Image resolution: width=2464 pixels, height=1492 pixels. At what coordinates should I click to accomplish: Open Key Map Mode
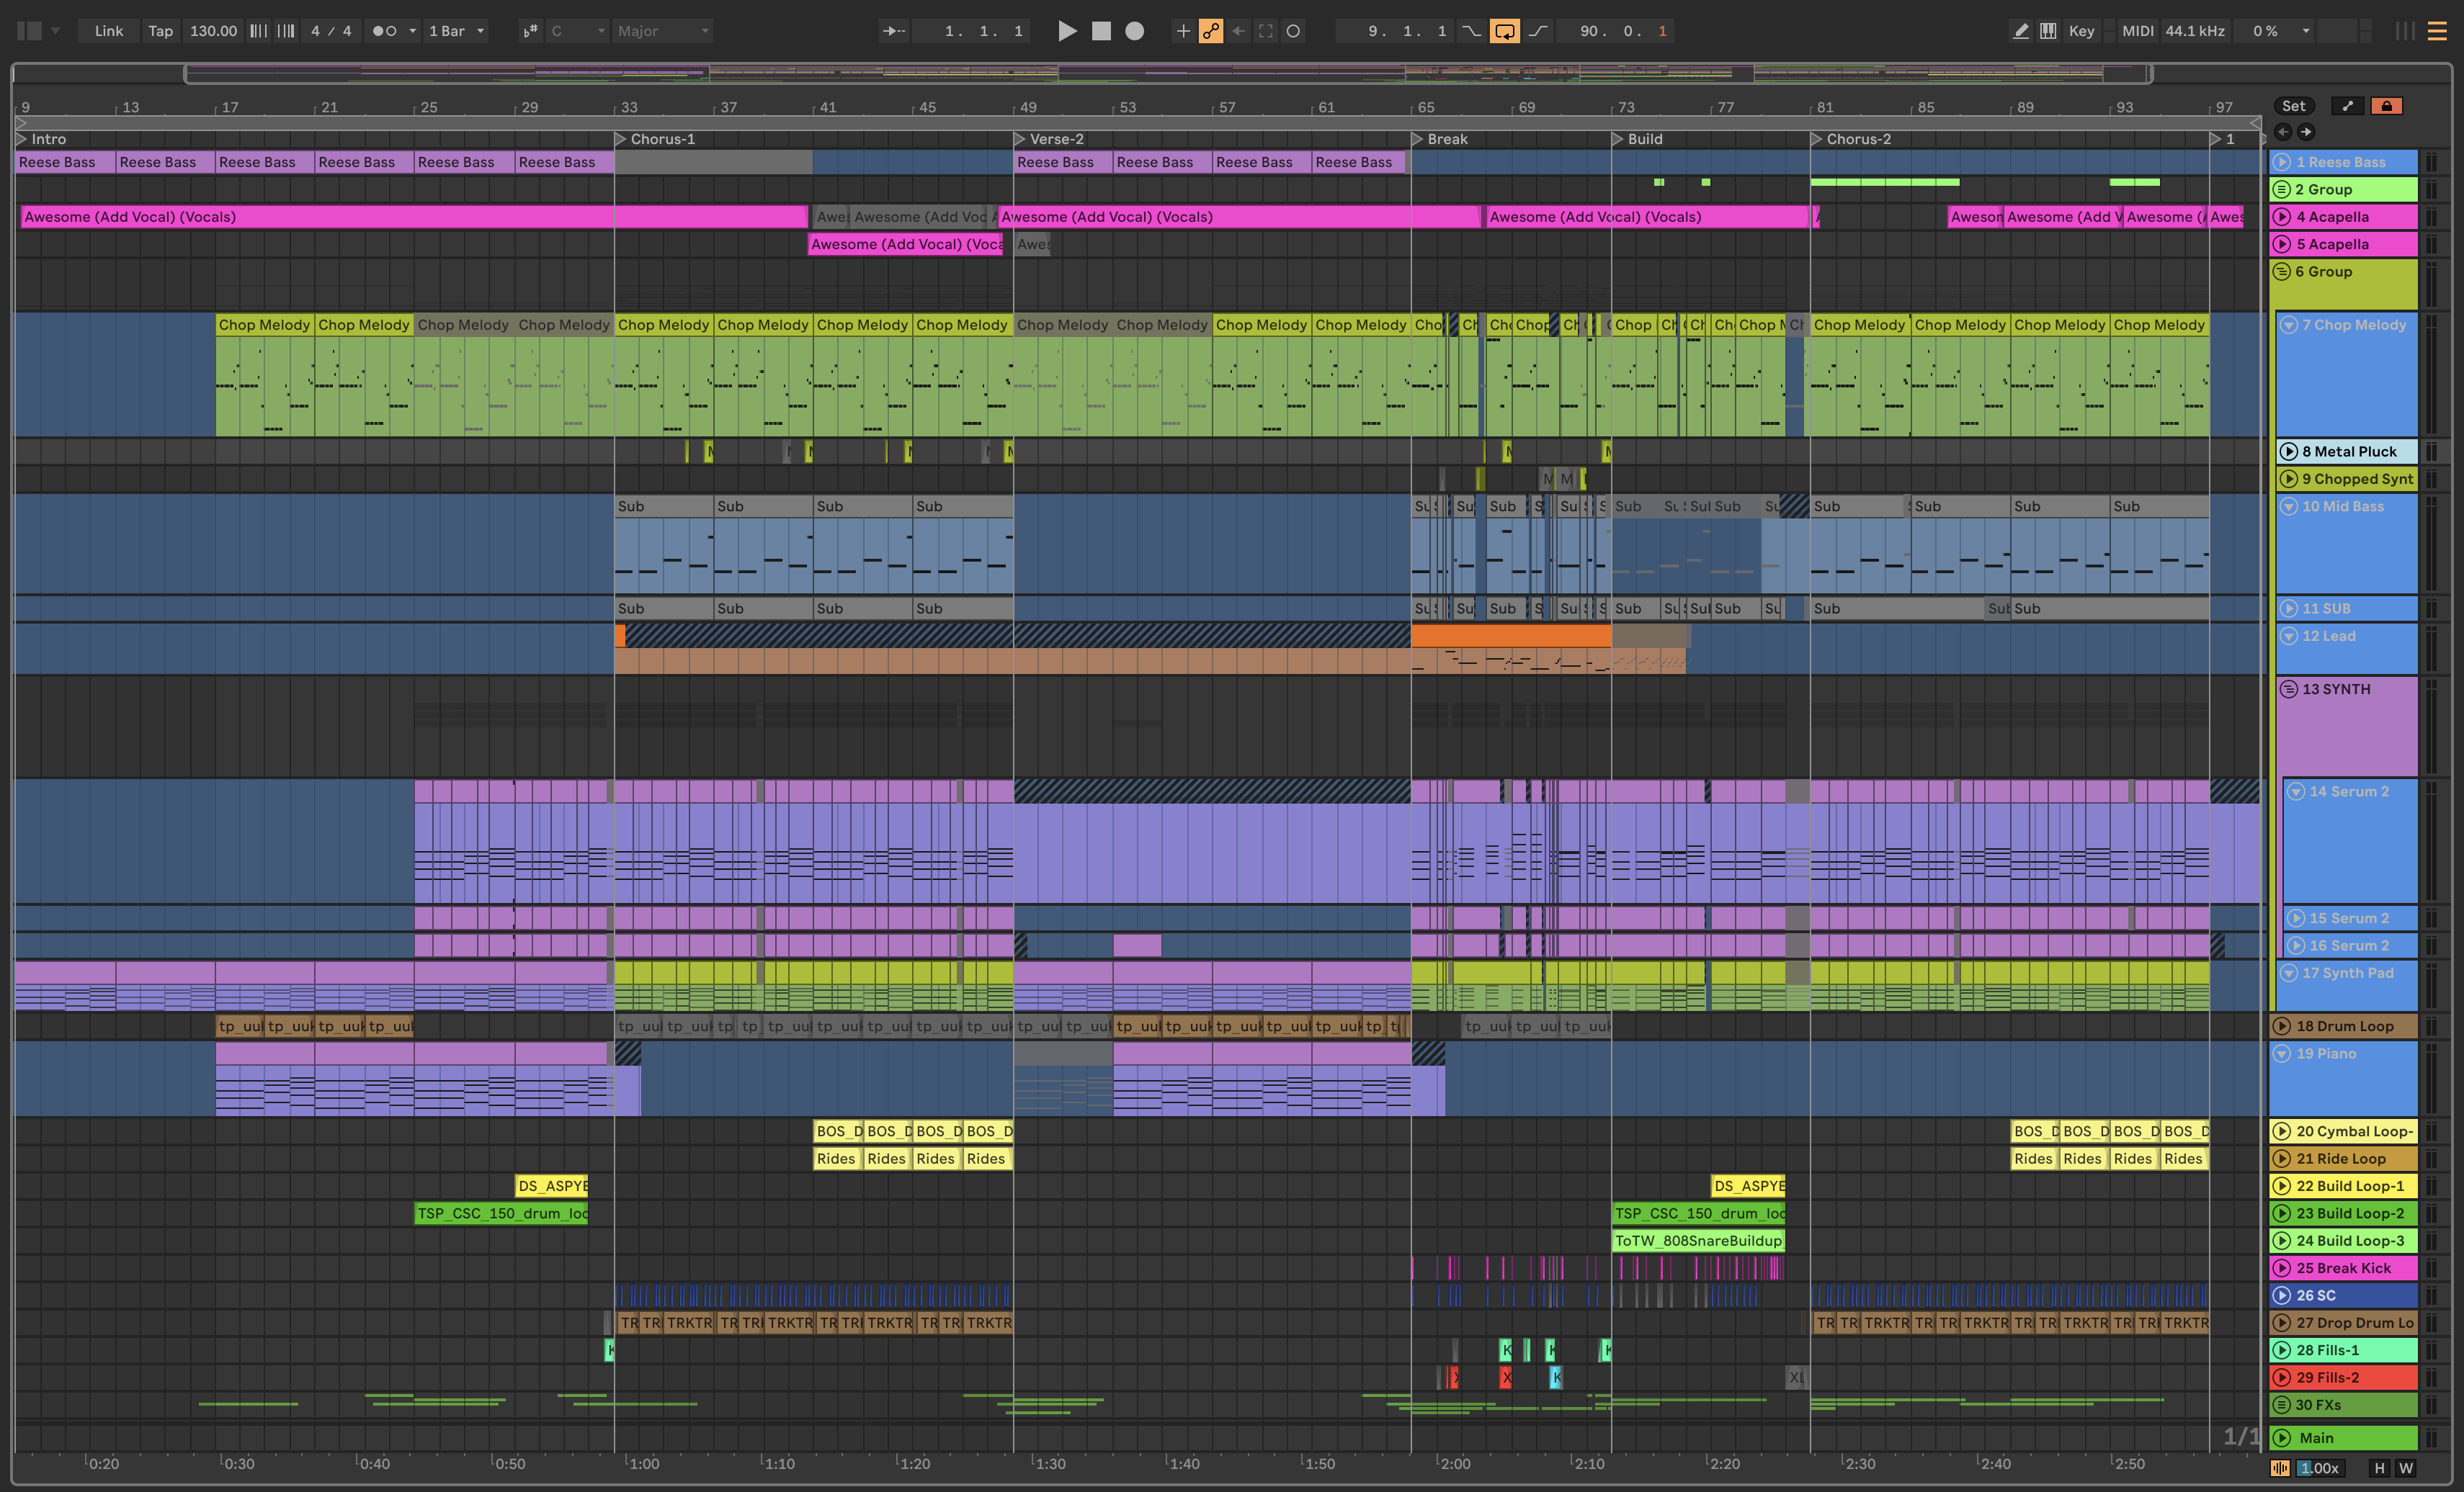coord(2081,31)
